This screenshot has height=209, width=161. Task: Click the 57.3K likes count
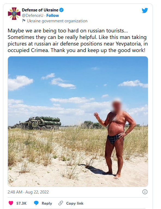[22, 203]
